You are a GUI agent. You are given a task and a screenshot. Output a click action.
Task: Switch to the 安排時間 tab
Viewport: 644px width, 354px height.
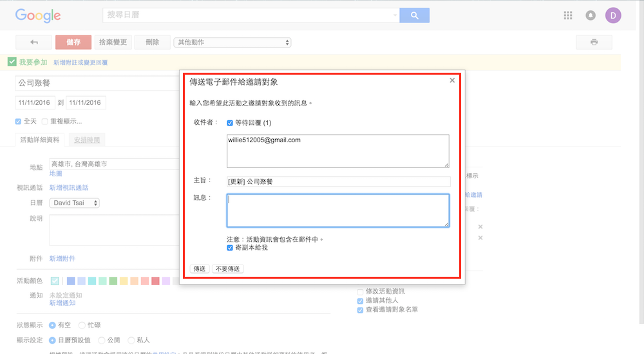pyautogui.click(x=86, y=140)
